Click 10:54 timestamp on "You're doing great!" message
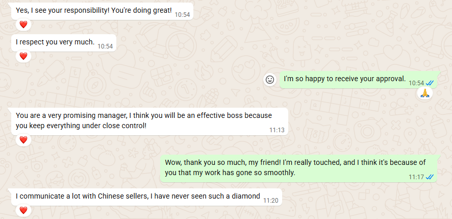This screenshot has width=452, height=219. (x=182, y=15)
